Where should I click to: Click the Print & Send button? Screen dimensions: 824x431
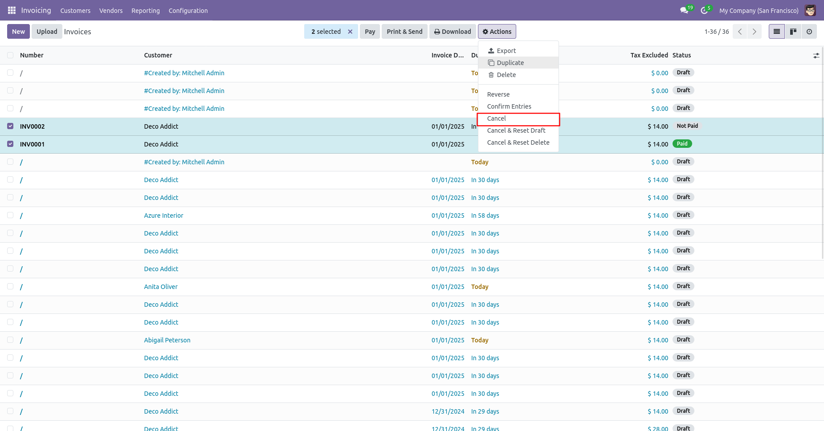(404, 32)
